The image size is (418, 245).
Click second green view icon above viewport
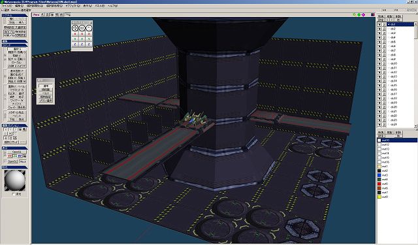359,14
